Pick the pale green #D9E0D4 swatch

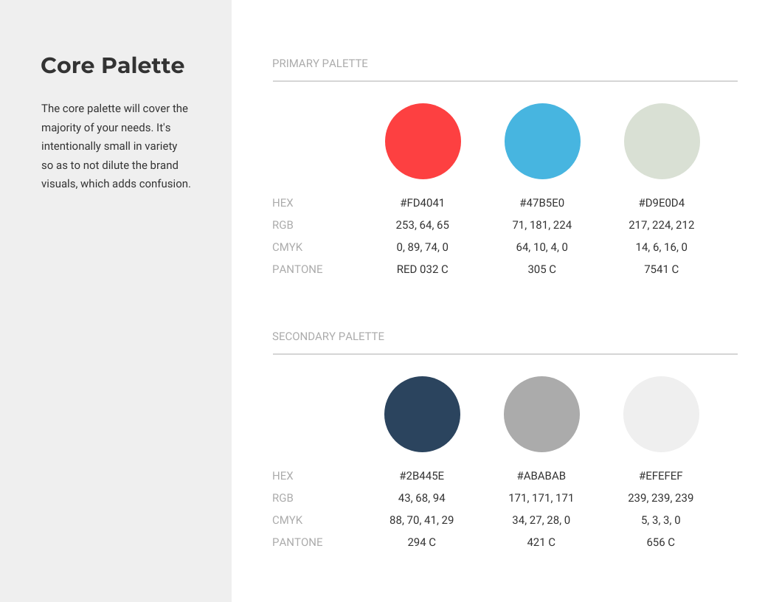coord(662,141)
